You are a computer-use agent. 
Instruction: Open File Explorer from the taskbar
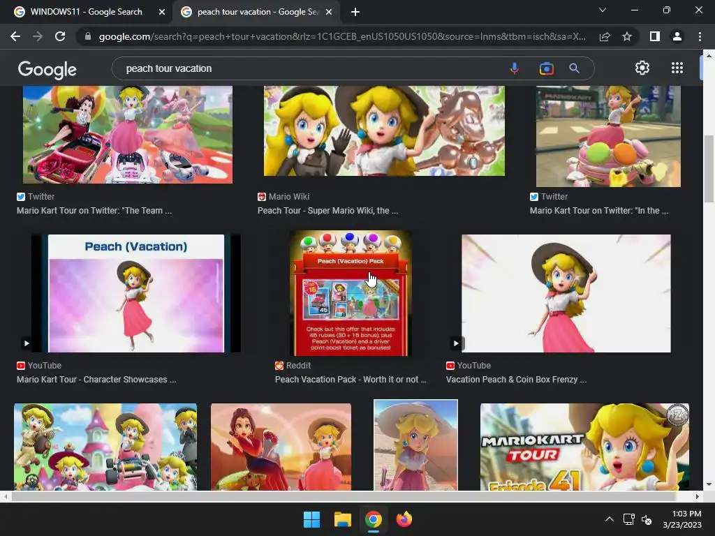coord(342,519)
